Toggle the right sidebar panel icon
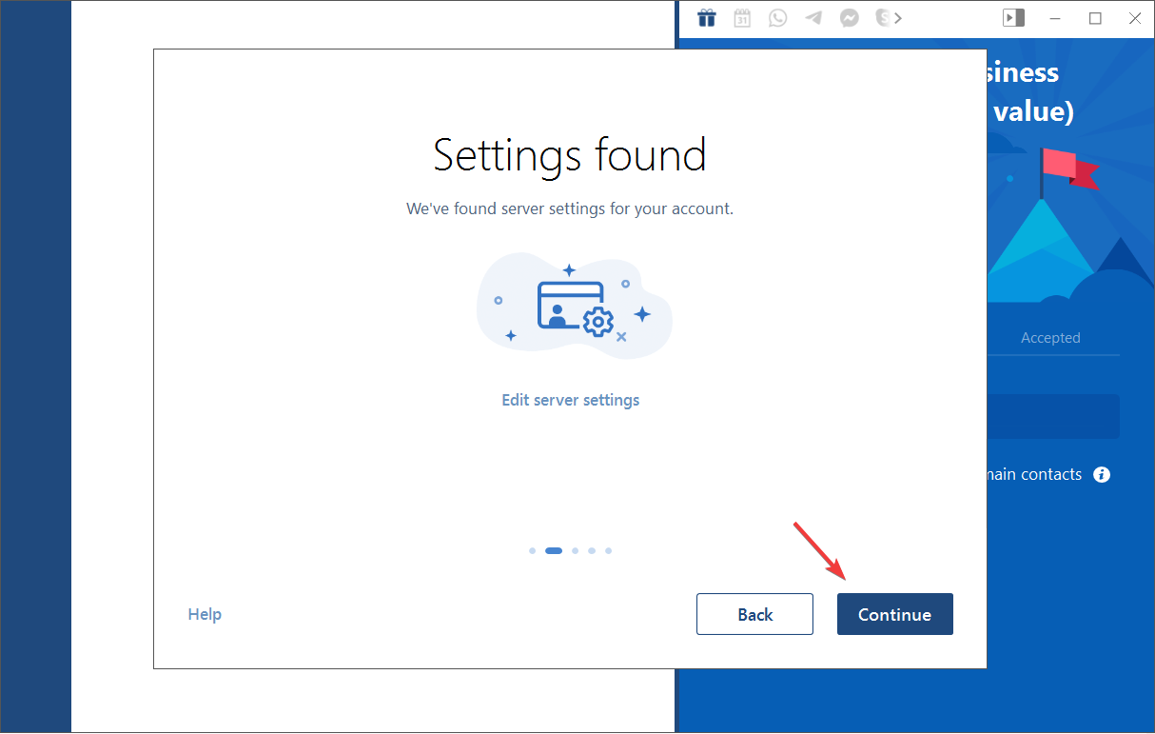Image resolution: width=1155 pixels, height=734 pixels. coord(1013,18)
